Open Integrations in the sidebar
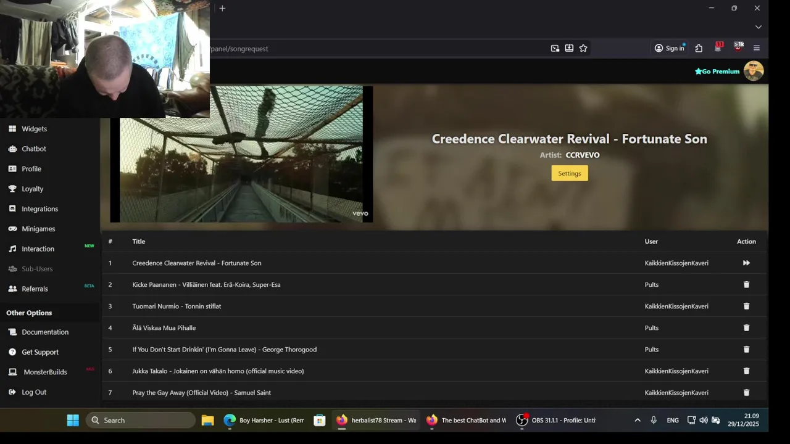 (39, 209)
